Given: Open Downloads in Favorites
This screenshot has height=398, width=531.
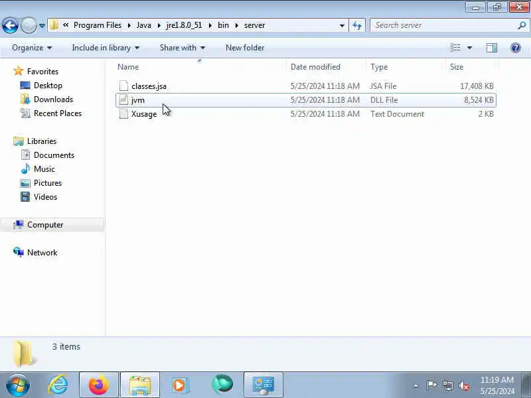Looking at the screenshot, I should click(53, 99).
